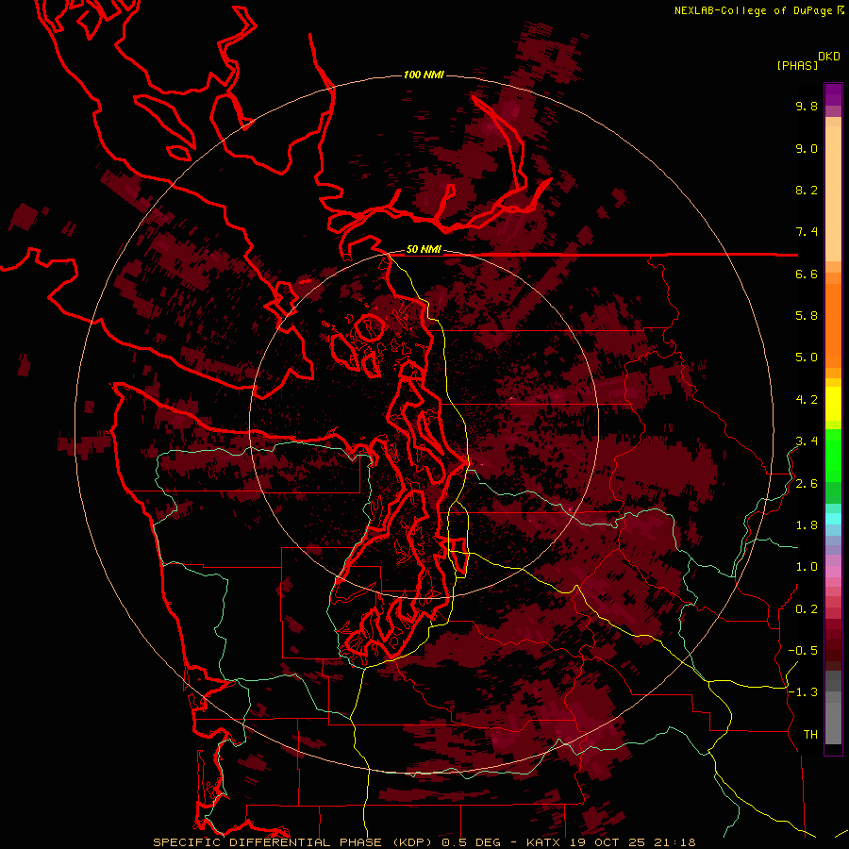Click the 100 NMI range ring label

(x=424, y=75)
